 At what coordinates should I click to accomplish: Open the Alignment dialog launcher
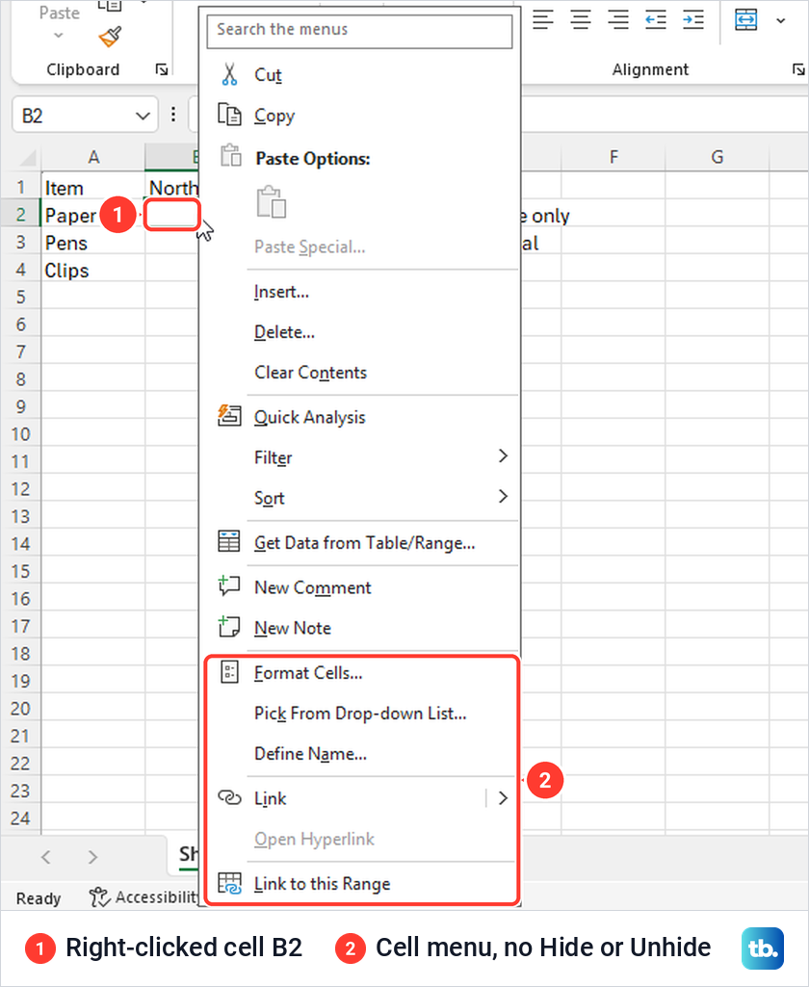[798, 69]
